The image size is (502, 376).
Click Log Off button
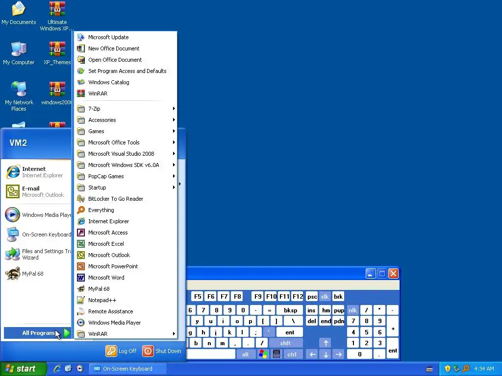121,351
